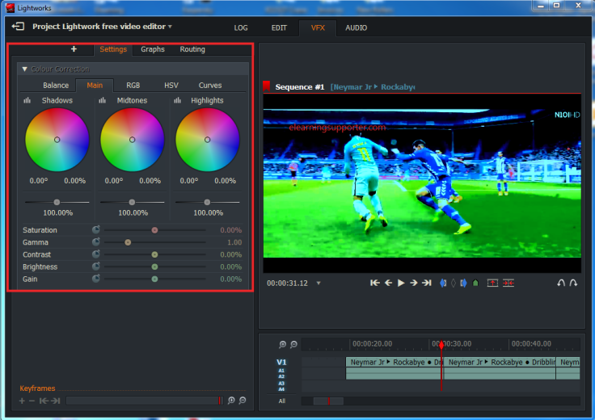This screenshot has width=595, height=420.
Task: Switch to the EDIT tab
Action: pos(279,27)
